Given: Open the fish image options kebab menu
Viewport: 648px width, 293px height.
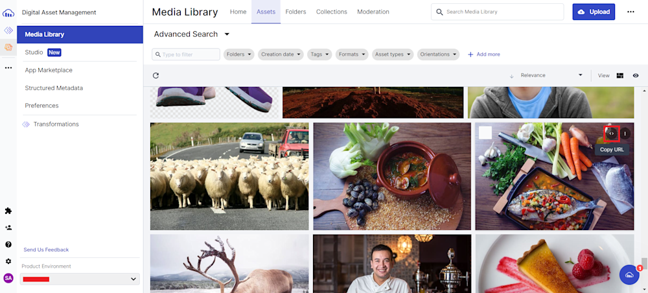Looking at the screenshot, I should pyautogui.click(x=625, y=134).
